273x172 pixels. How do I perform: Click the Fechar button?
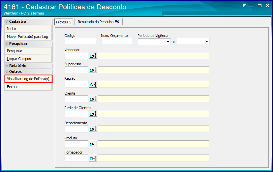coord(28,87)
